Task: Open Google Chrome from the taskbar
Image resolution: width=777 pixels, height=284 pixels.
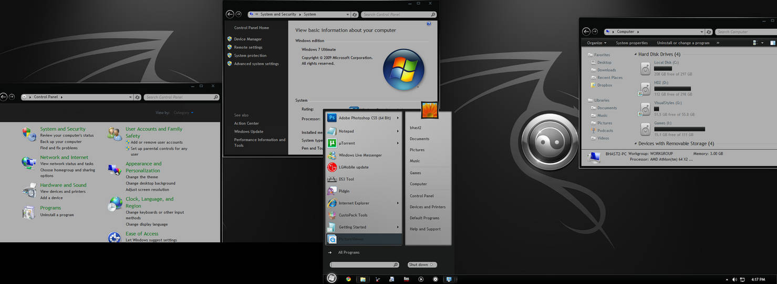Action: tap(348, 279)
